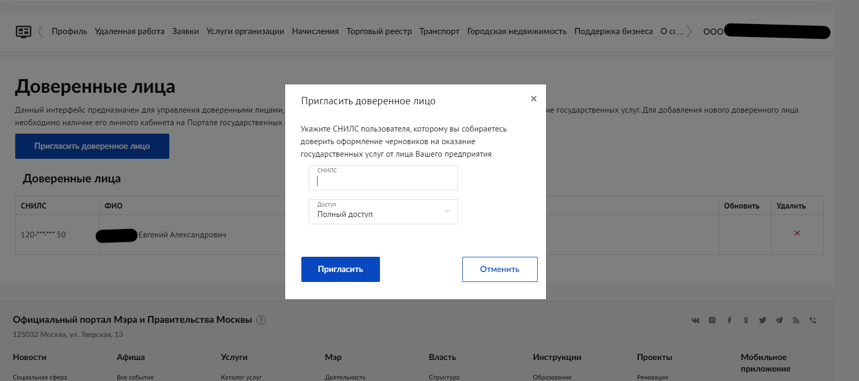Open the Начисления menu item

(316, 31)
